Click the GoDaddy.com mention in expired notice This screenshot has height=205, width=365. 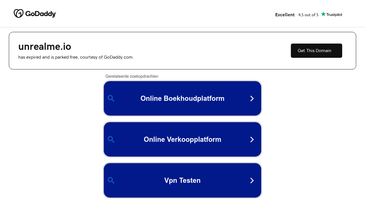point(118,57)
